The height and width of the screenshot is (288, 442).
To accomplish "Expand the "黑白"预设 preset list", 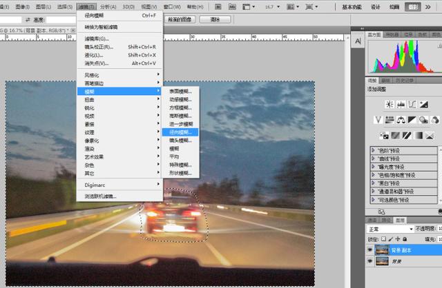I will 373,183.
